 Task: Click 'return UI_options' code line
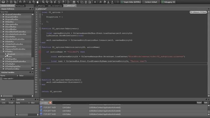click(x=52, y=91)
